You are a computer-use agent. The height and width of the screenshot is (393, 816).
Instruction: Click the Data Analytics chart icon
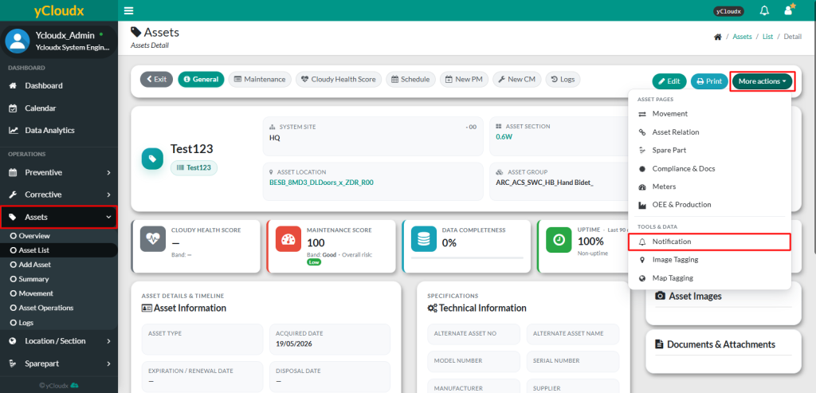click(x=14, y=131)
